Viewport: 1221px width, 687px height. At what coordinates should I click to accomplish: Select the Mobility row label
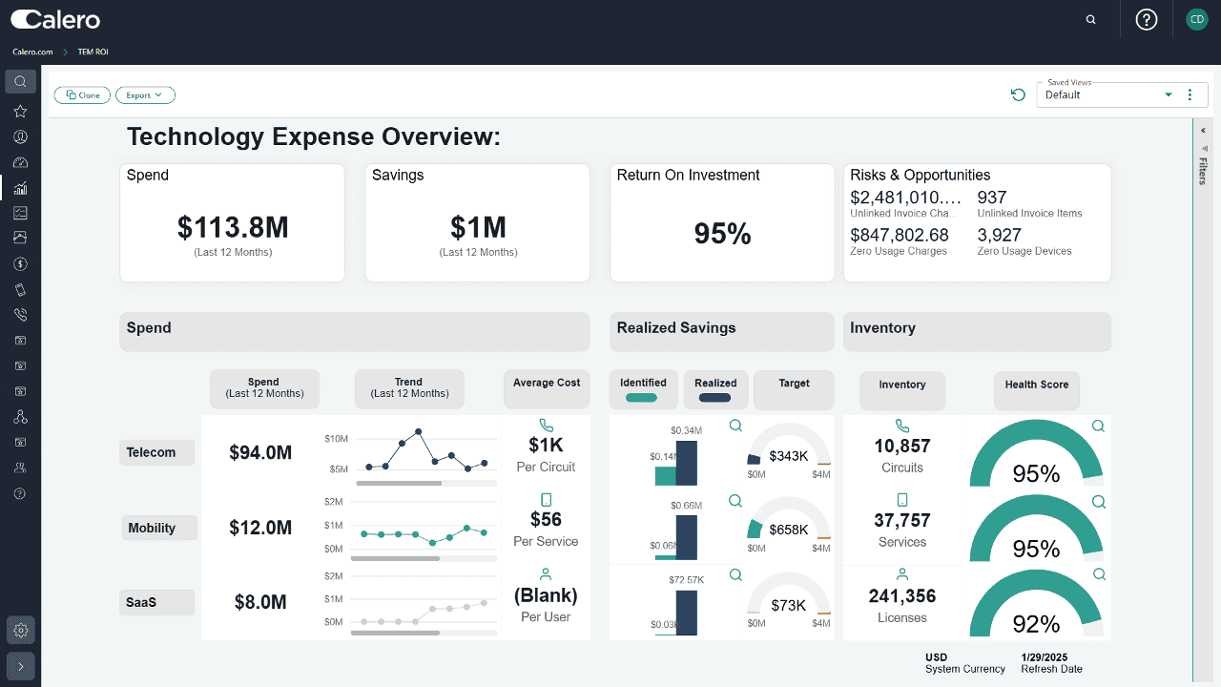click(x=159, y=528)
